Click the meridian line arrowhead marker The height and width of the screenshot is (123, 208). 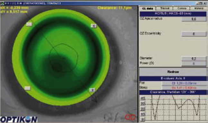tap(95, 100)
